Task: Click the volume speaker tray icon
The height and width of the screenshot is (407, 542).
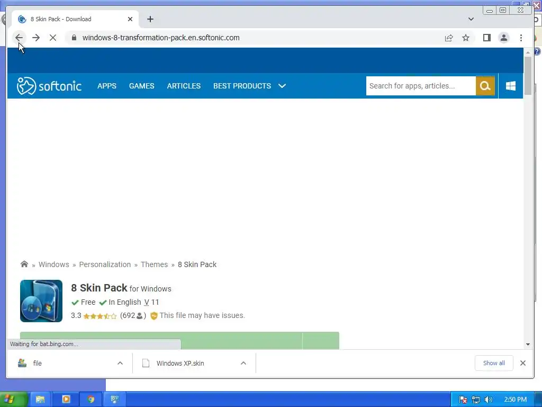Action: coord(489,400)
